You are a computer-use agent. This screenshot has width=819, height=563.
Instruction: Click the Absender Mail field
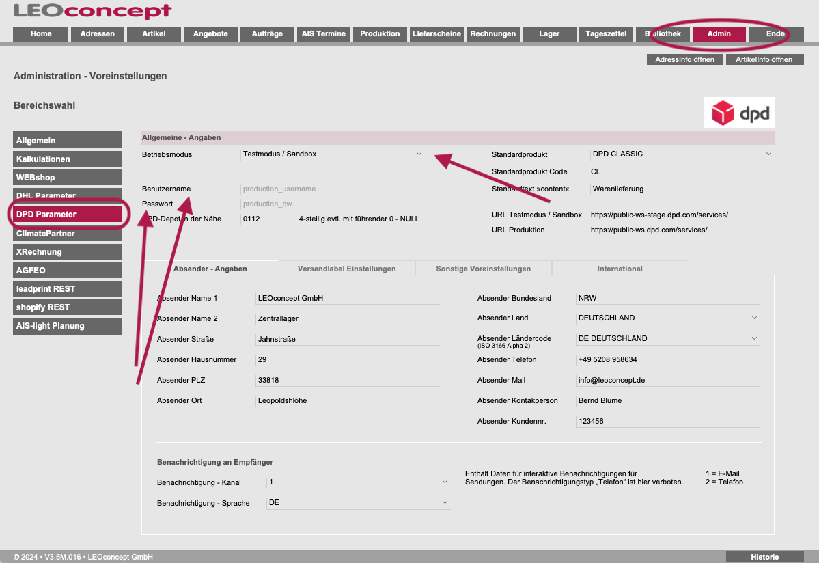click(668, 380)
